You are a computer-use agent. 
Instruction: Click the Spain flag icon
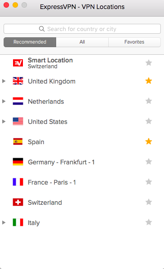click(x=18, y=141)
